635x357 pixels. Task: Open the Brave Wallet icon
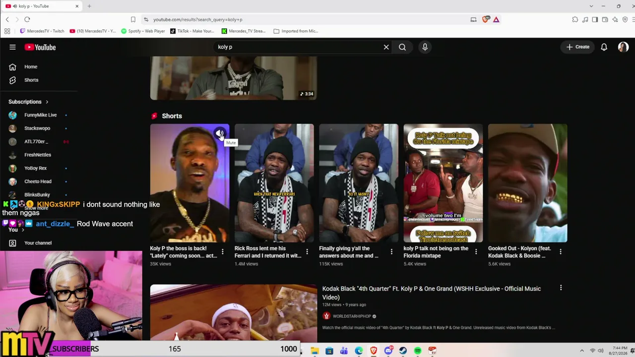[605, 19]
